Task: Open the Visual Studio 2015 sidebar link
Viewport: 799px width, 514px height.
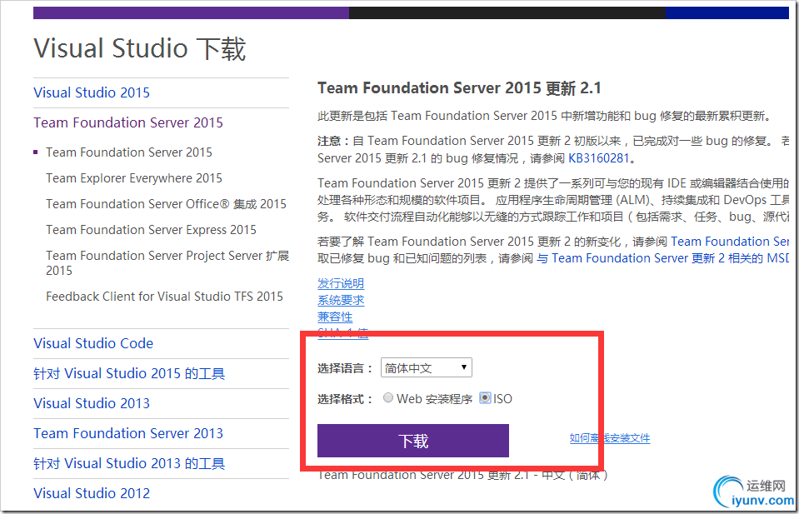Action: [92, 92]
